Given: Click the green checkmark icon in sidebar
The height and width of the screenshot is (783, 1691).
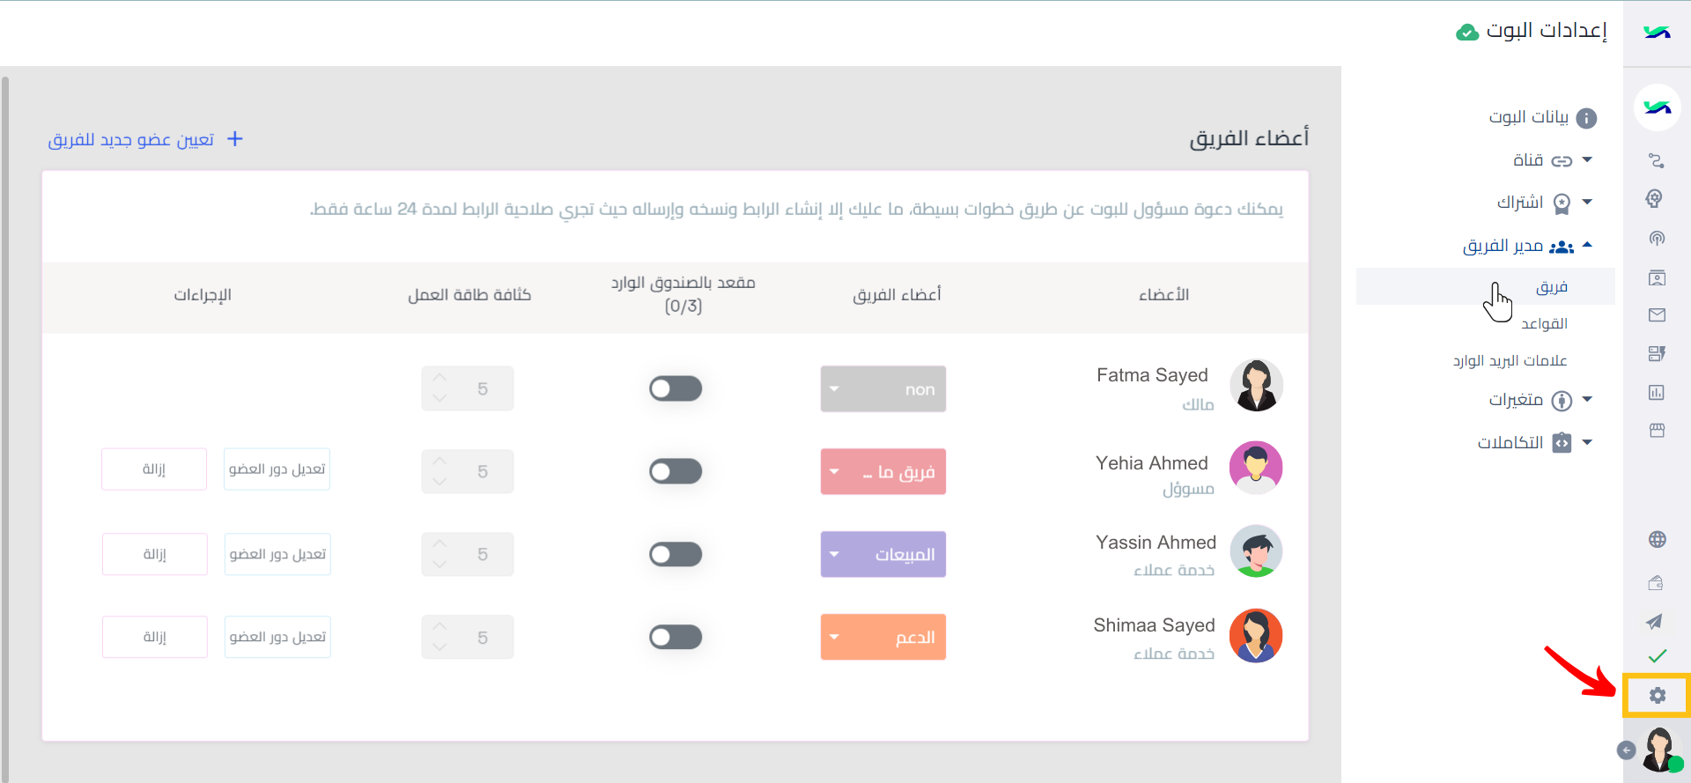Looking at the screenshot, I should click(1657, 656).
